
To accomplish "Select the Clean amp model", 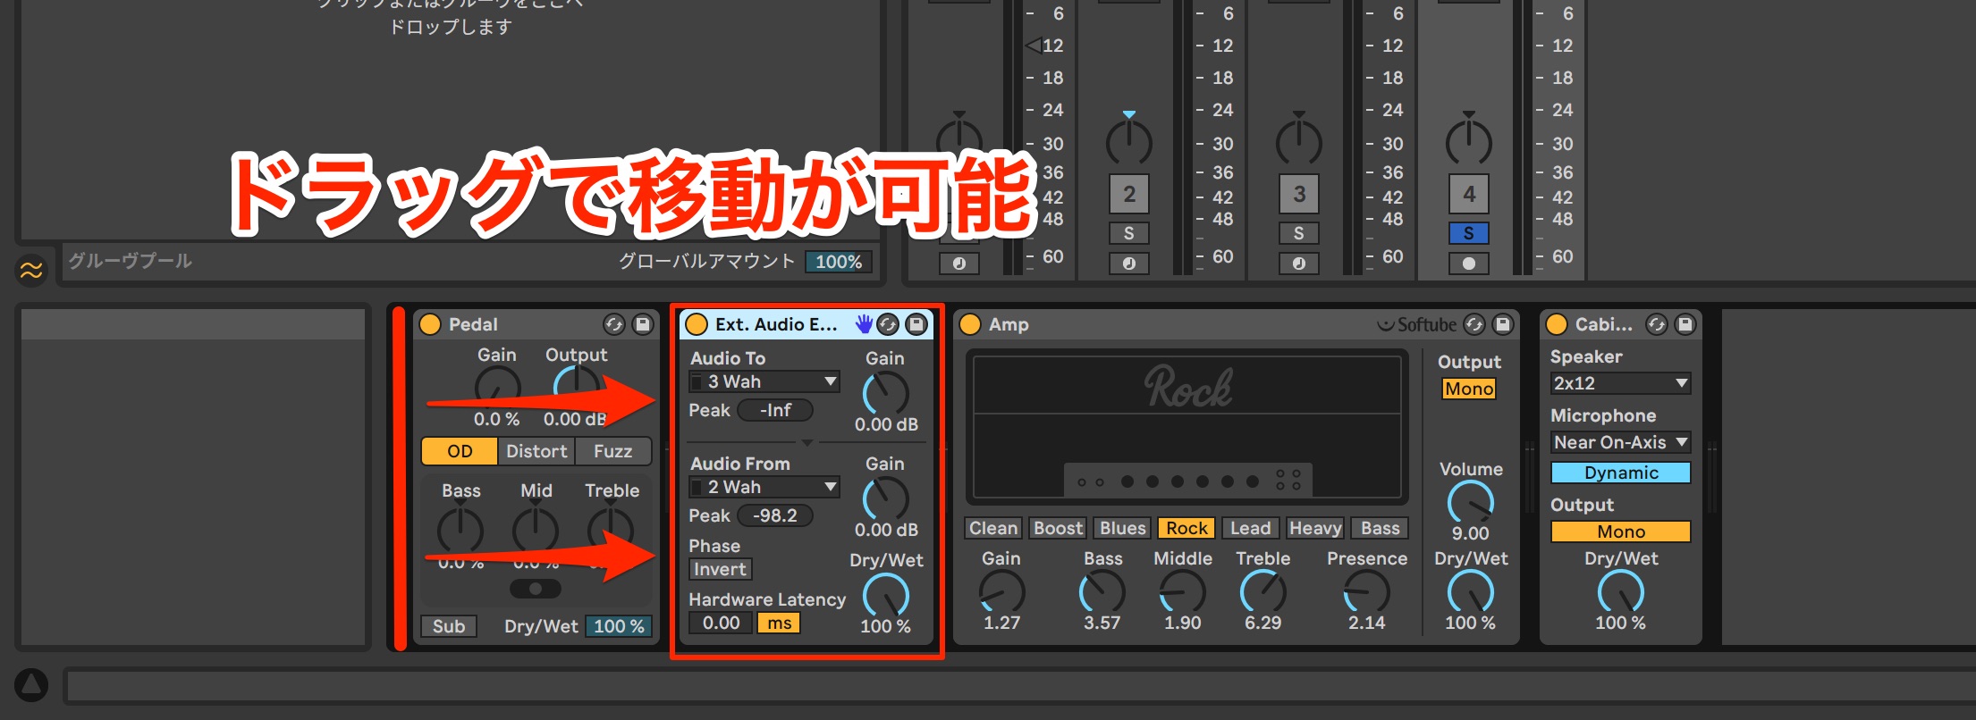I will coord(993,528).
